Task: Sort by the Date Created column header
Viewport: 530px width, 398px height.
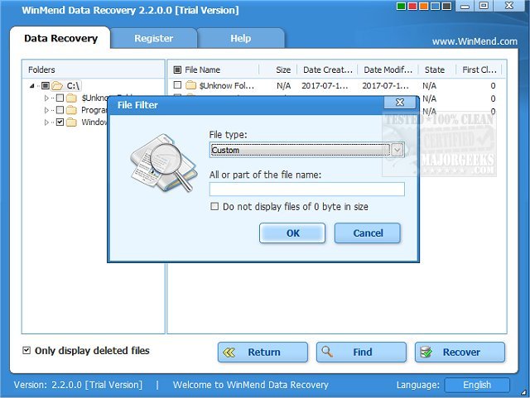Action: click(328, 70)
